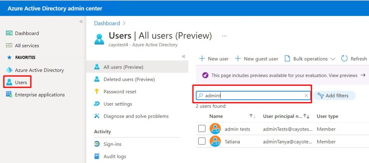Open Deleted users (Preview) menu item
Viewport: 369px width, 163px height.
coord(129,79)
